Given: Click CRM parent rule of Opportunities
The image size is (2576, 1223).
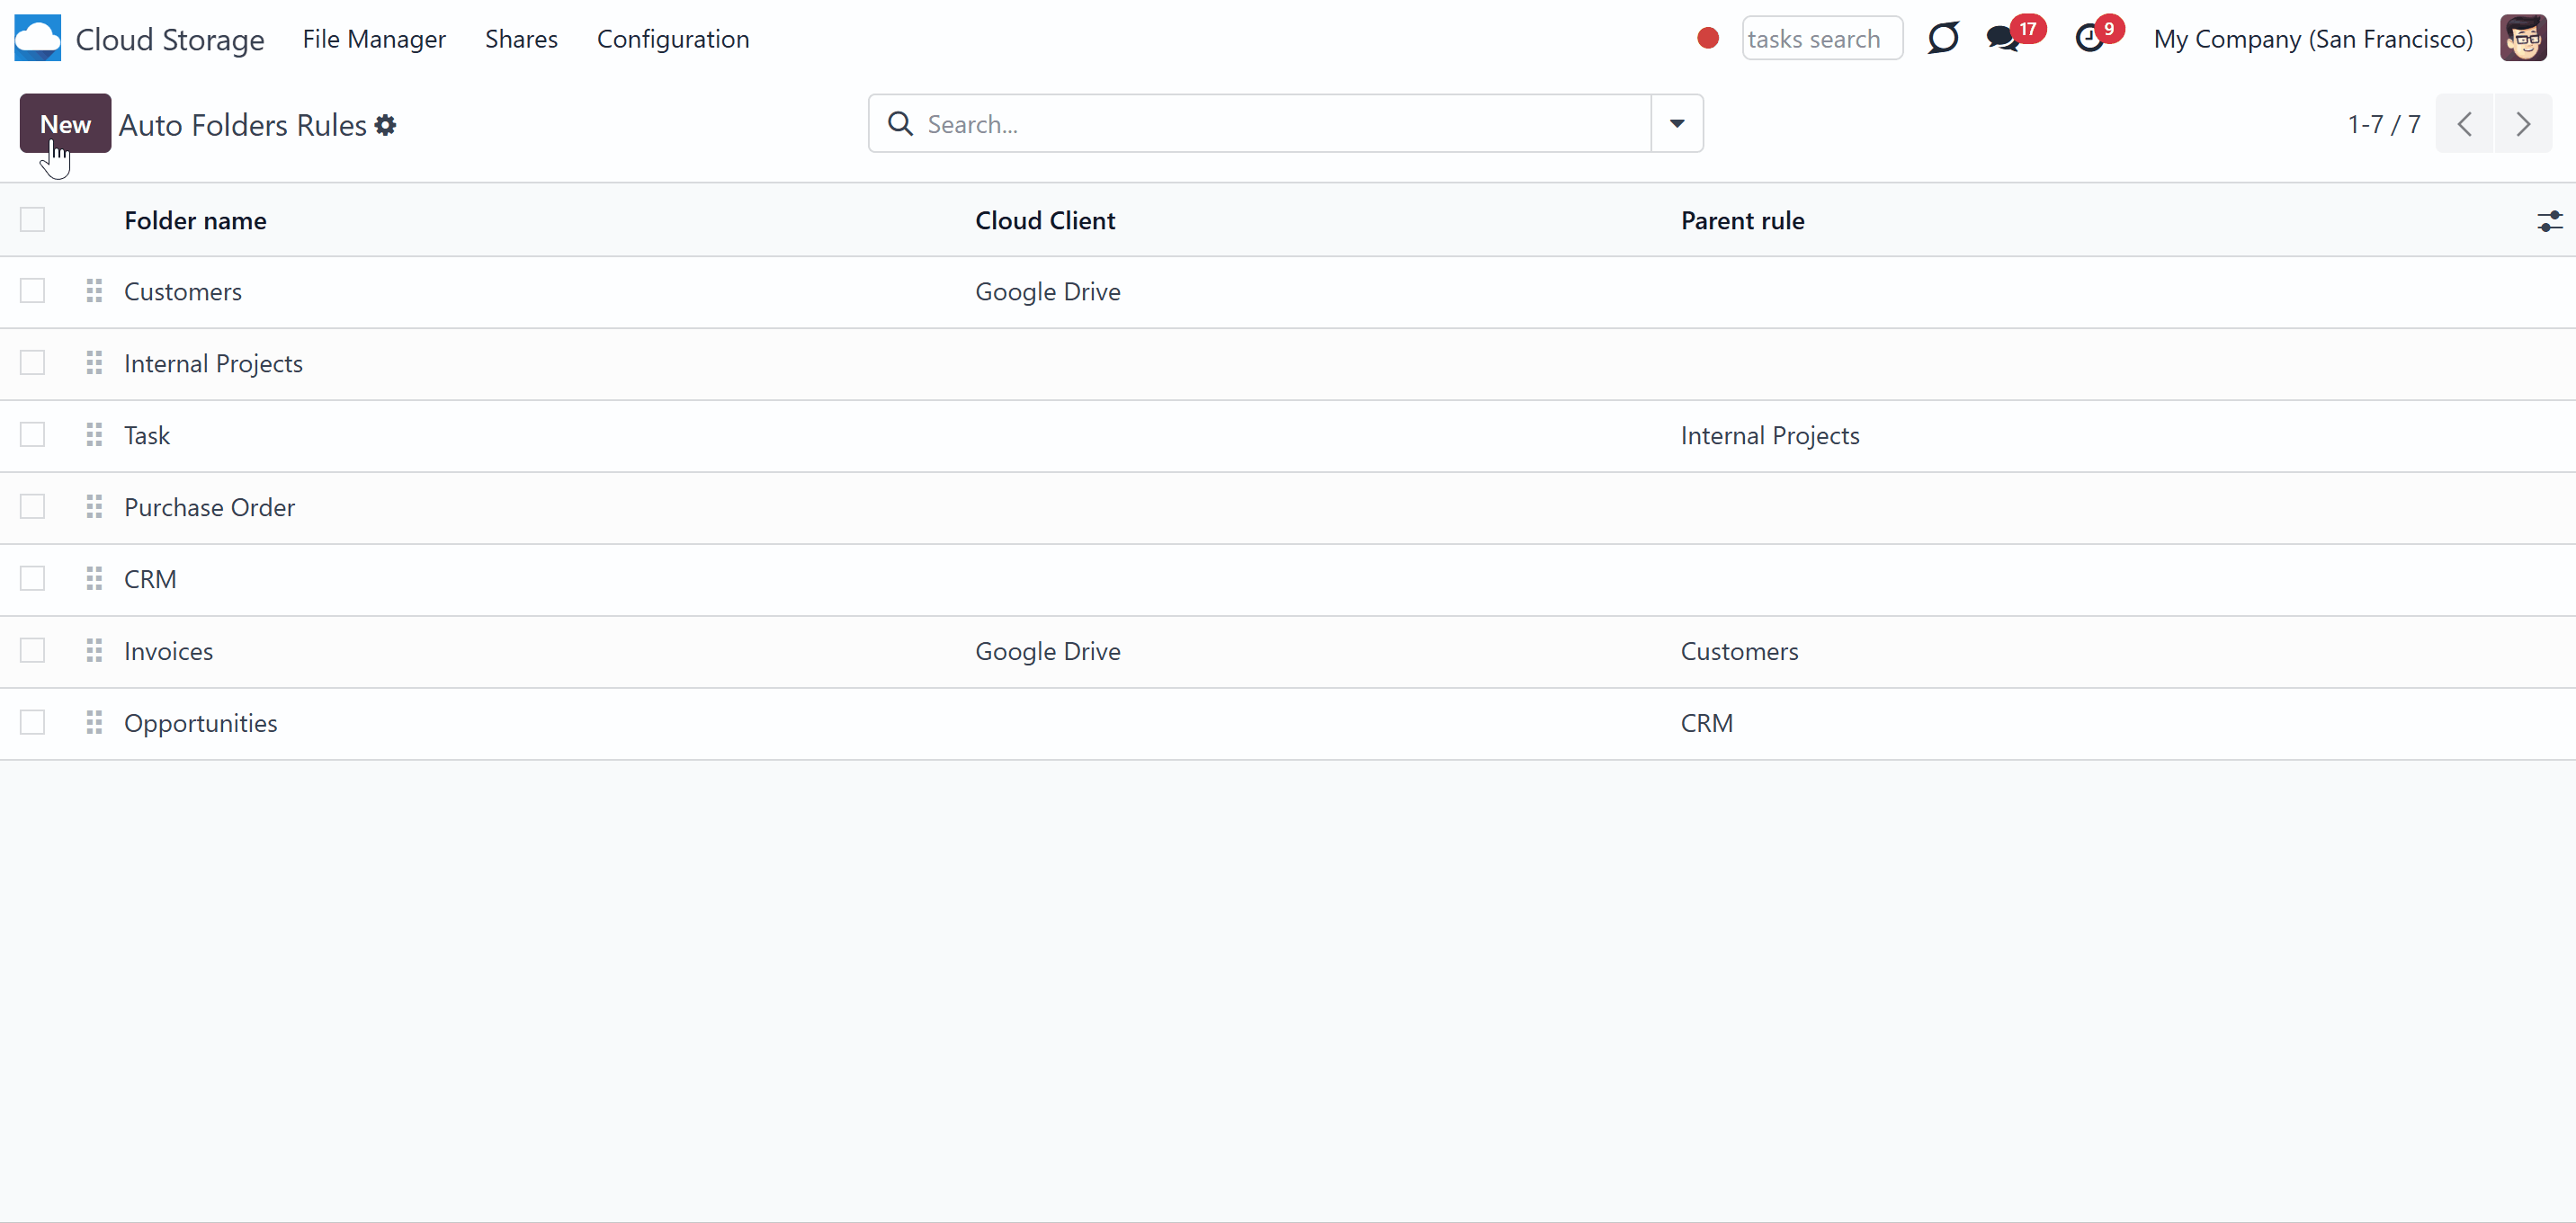Looking at the screenshot, I should [1707, 724].
